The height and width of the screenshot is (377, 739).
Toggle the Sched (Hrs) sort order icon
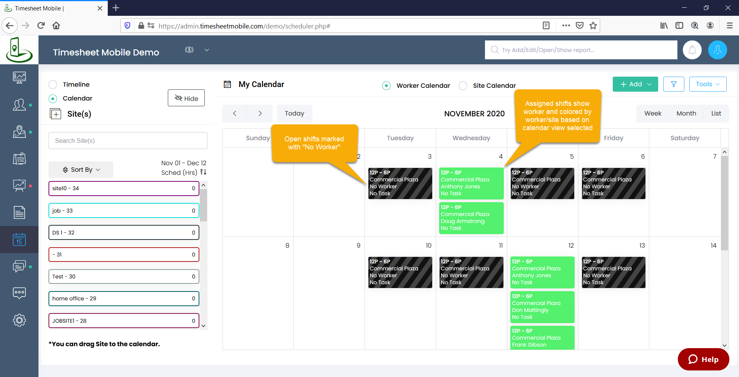(203, 172)
